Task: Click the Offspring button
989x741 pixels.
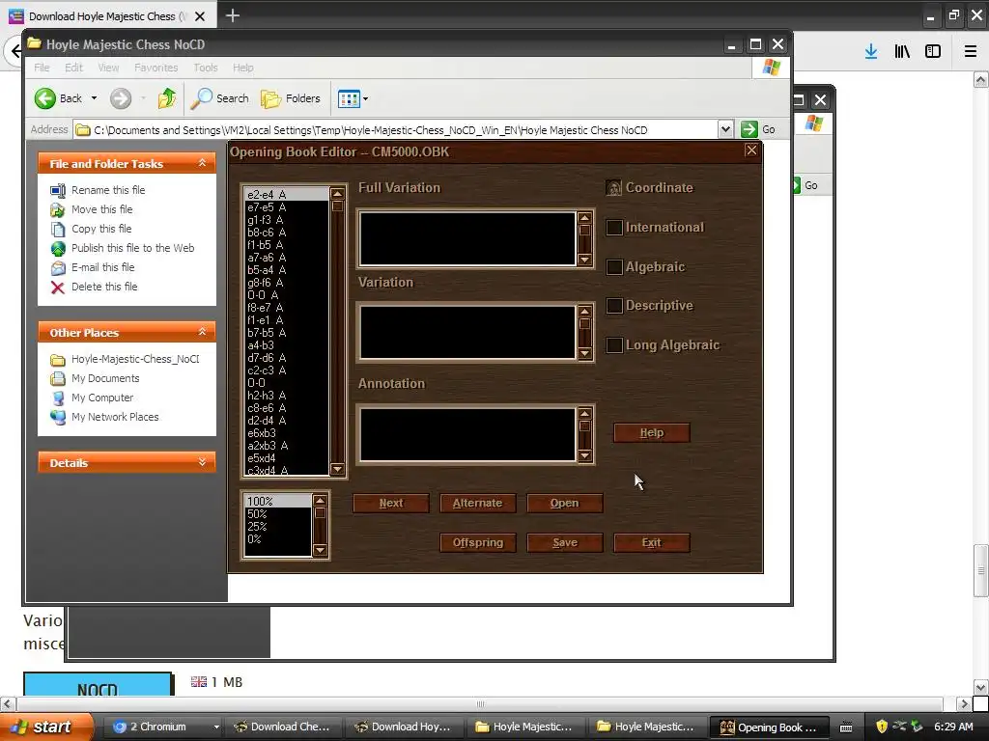Action: 477,542
